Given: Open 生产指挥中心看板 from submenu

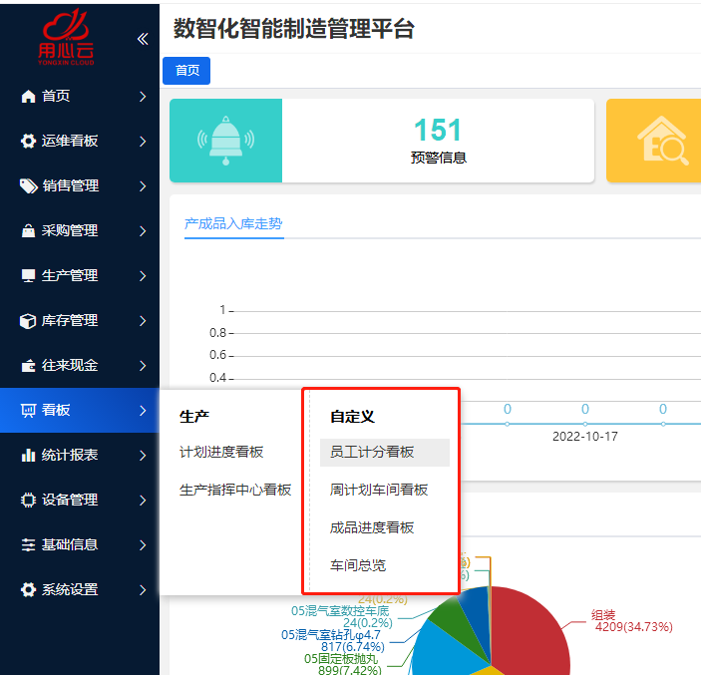Looking at the screenshot, I should (235, 490).
